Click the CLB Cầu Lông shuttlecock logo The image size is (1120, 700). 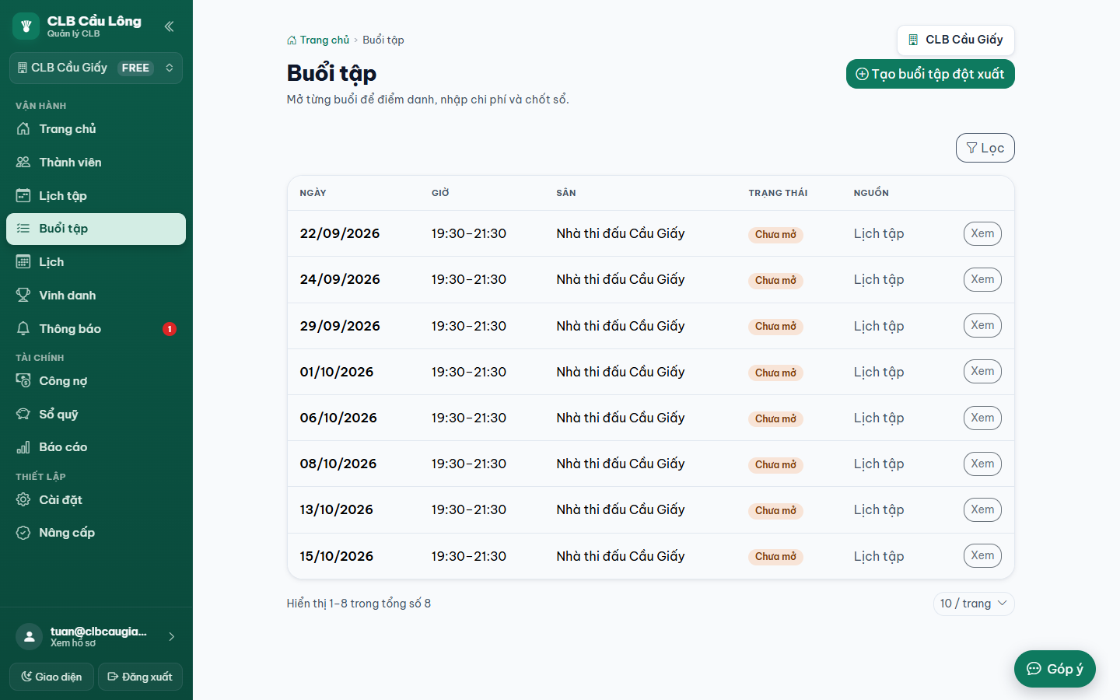click(x=26, y=26)
